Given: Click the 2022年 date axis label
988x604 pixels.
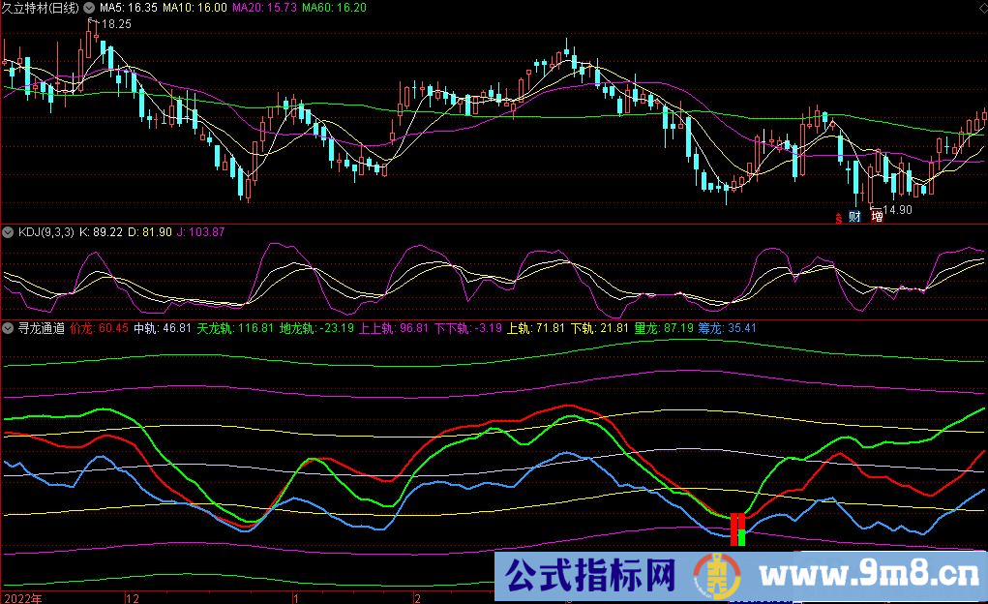Looking at the screenshot, I should click(23, 597).
